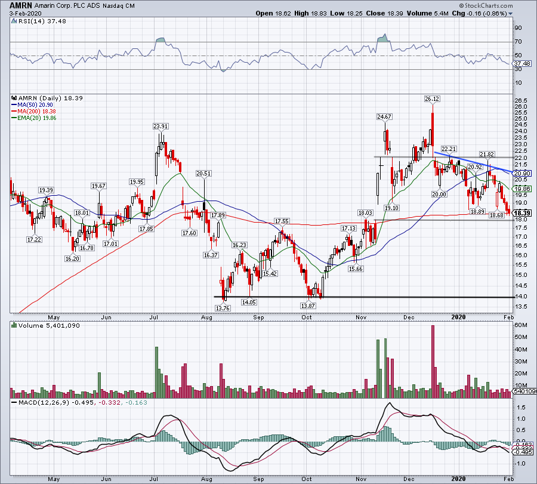537x484 pixels.
Task: Click the AMRN (Daily) price legend icon
Action: click(x=14, y=98)
